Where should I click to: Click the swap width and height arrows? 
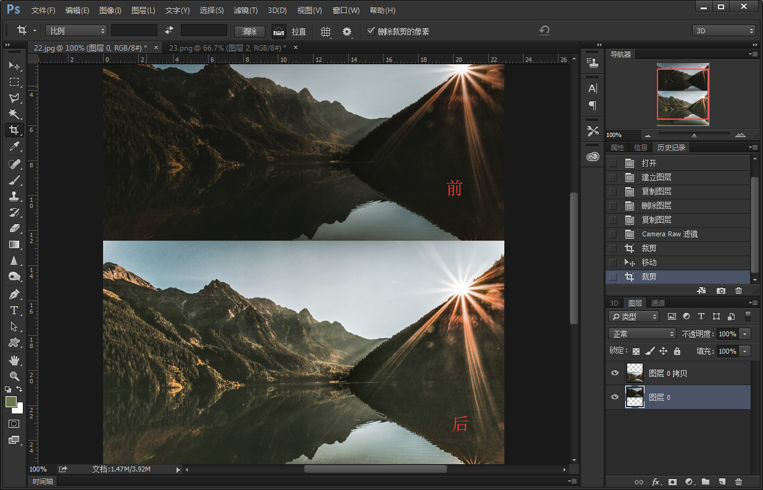point(169,31)
